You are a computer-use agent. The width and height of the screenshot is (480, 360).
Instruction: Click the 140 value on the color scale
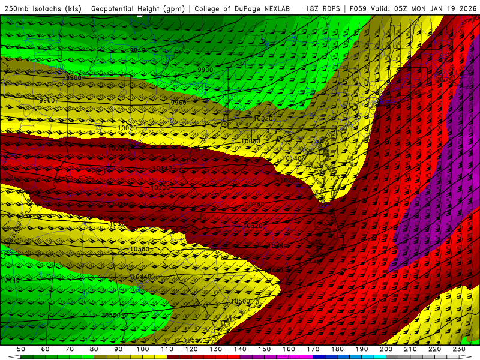point(241,349)
